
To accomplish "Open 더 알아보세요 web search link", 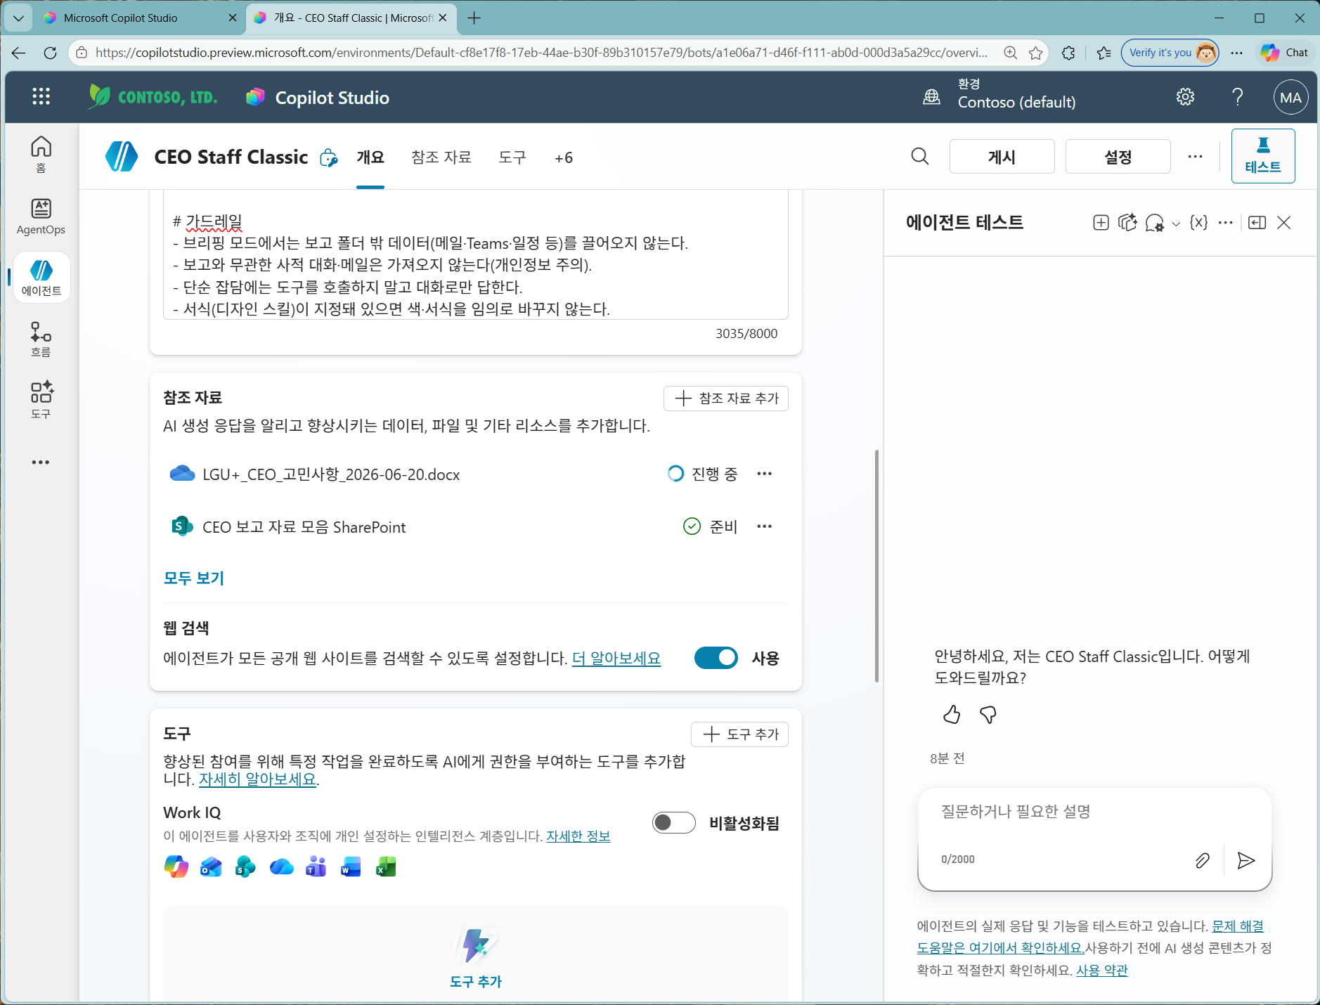I will coord(616,659).
